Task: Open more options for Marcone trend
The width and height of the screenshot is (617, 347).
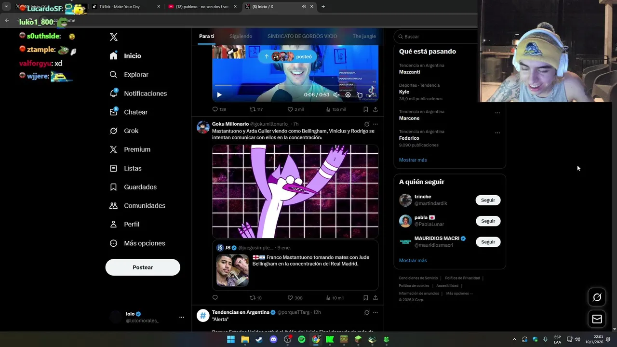Action: point(497,113)
